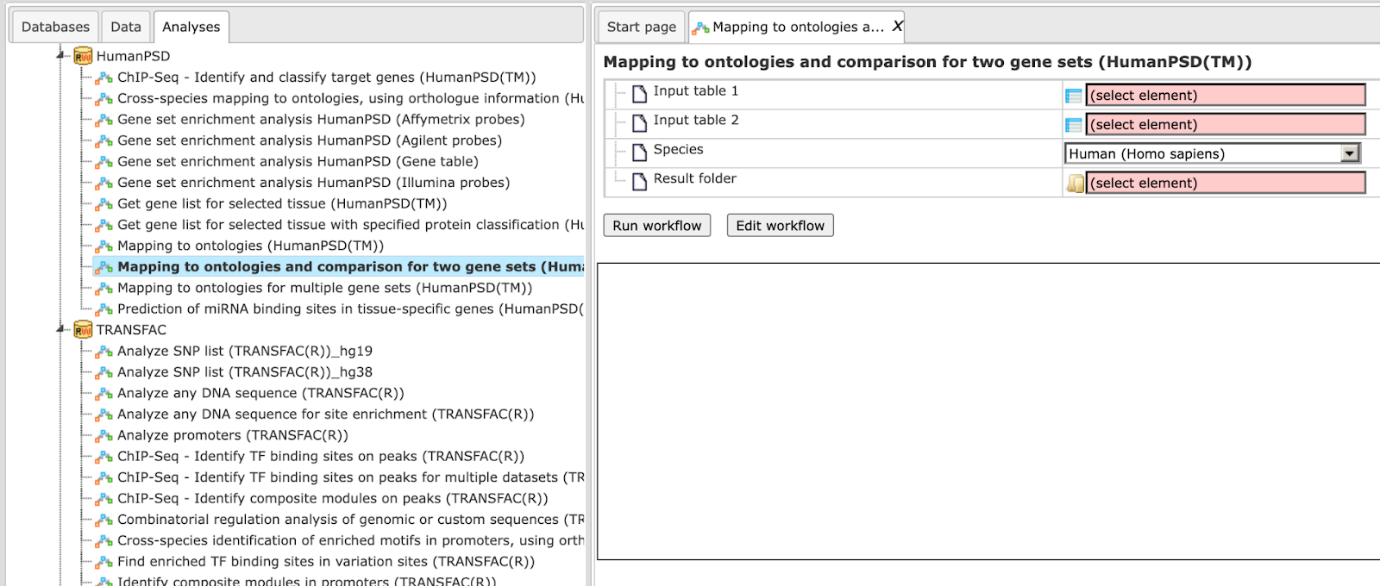This screenshot has width=1380, height=586.
Task: Click the Input table 2 parameter label
Action: point(696,120)
